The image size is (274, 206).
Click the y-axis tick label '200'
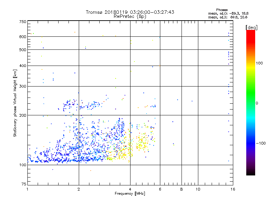(23, 115)
